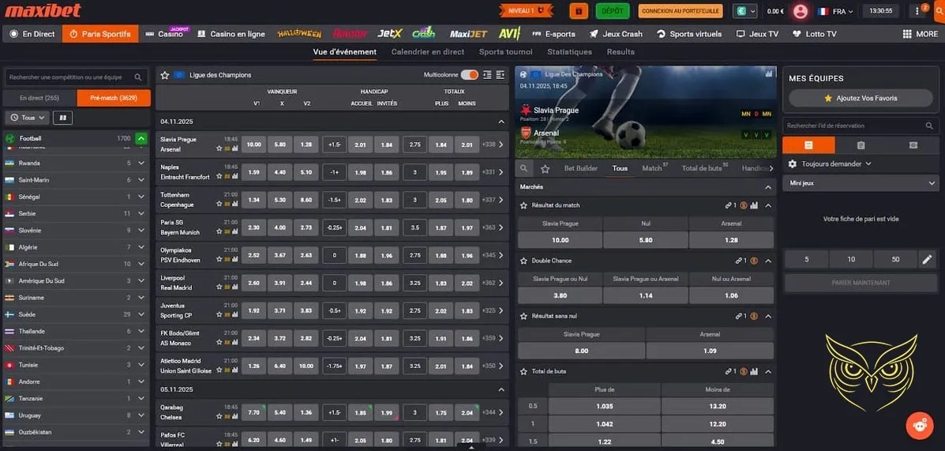
Task: Click the green DÉPÔT button
Action: [x=612, y=11]
